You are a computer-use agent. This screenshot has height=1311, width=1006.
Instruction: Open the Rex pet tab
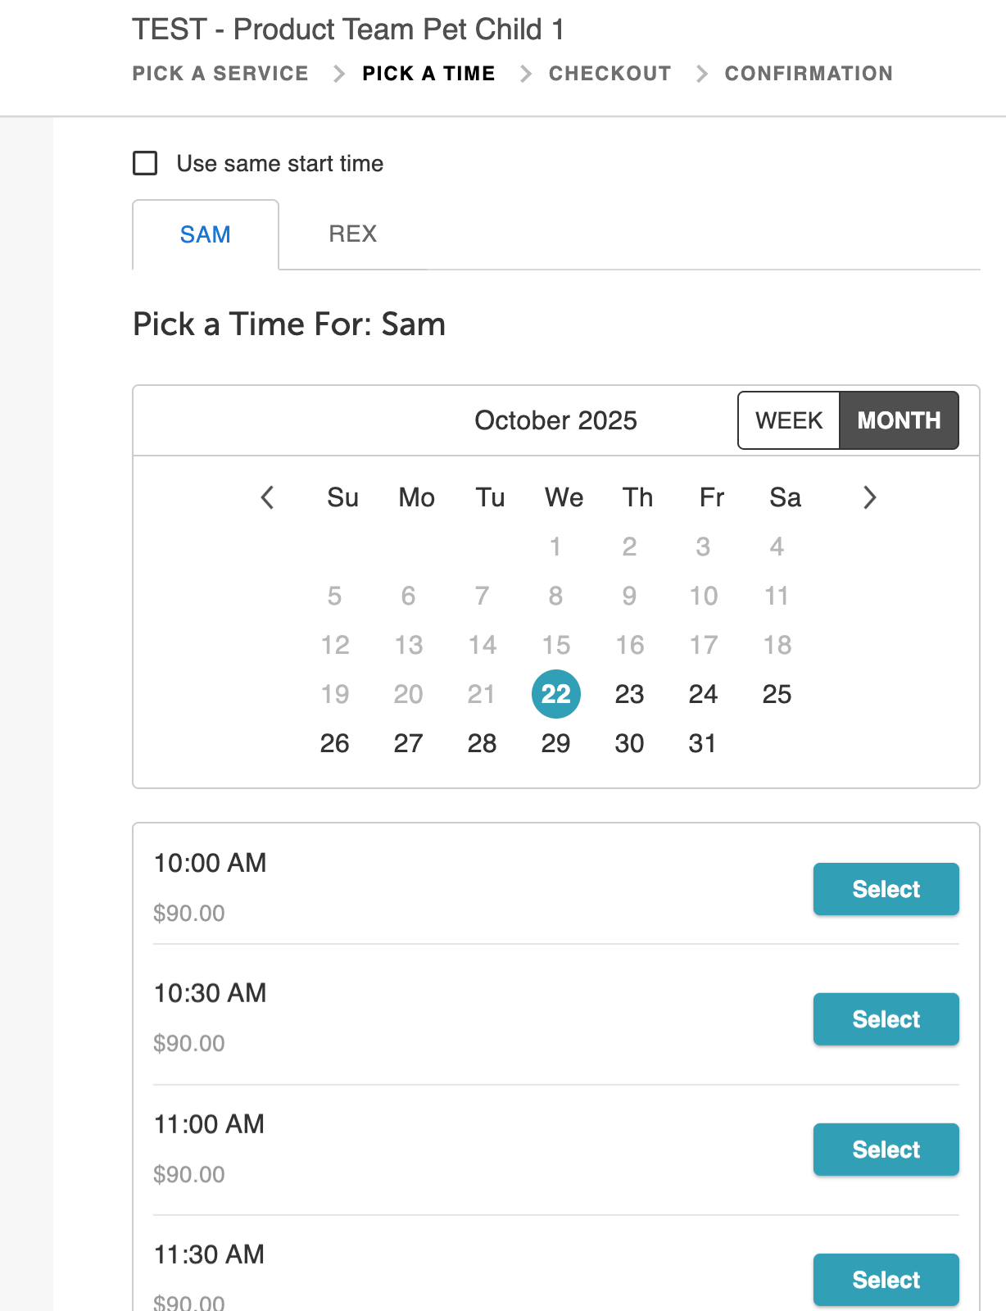point(352,234)
